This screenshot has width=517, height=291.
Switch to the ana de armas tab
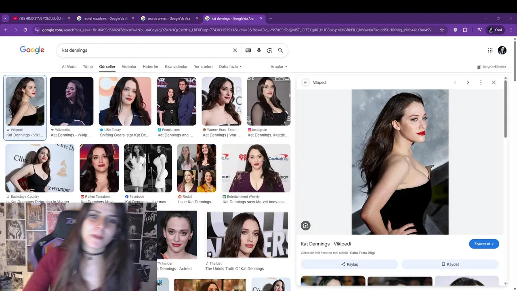170,19
